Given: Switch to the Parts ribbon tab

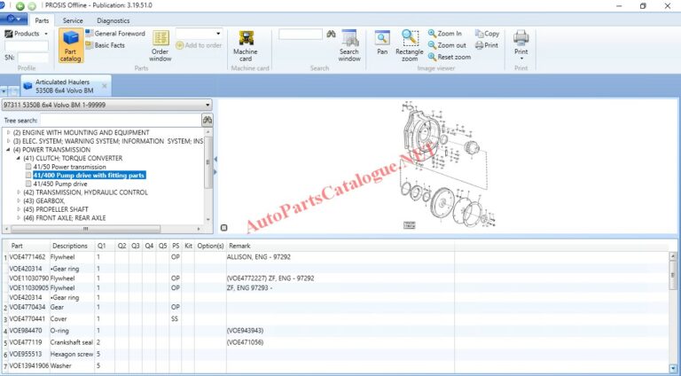Looking at the screenshot, I should click(42, 20).
